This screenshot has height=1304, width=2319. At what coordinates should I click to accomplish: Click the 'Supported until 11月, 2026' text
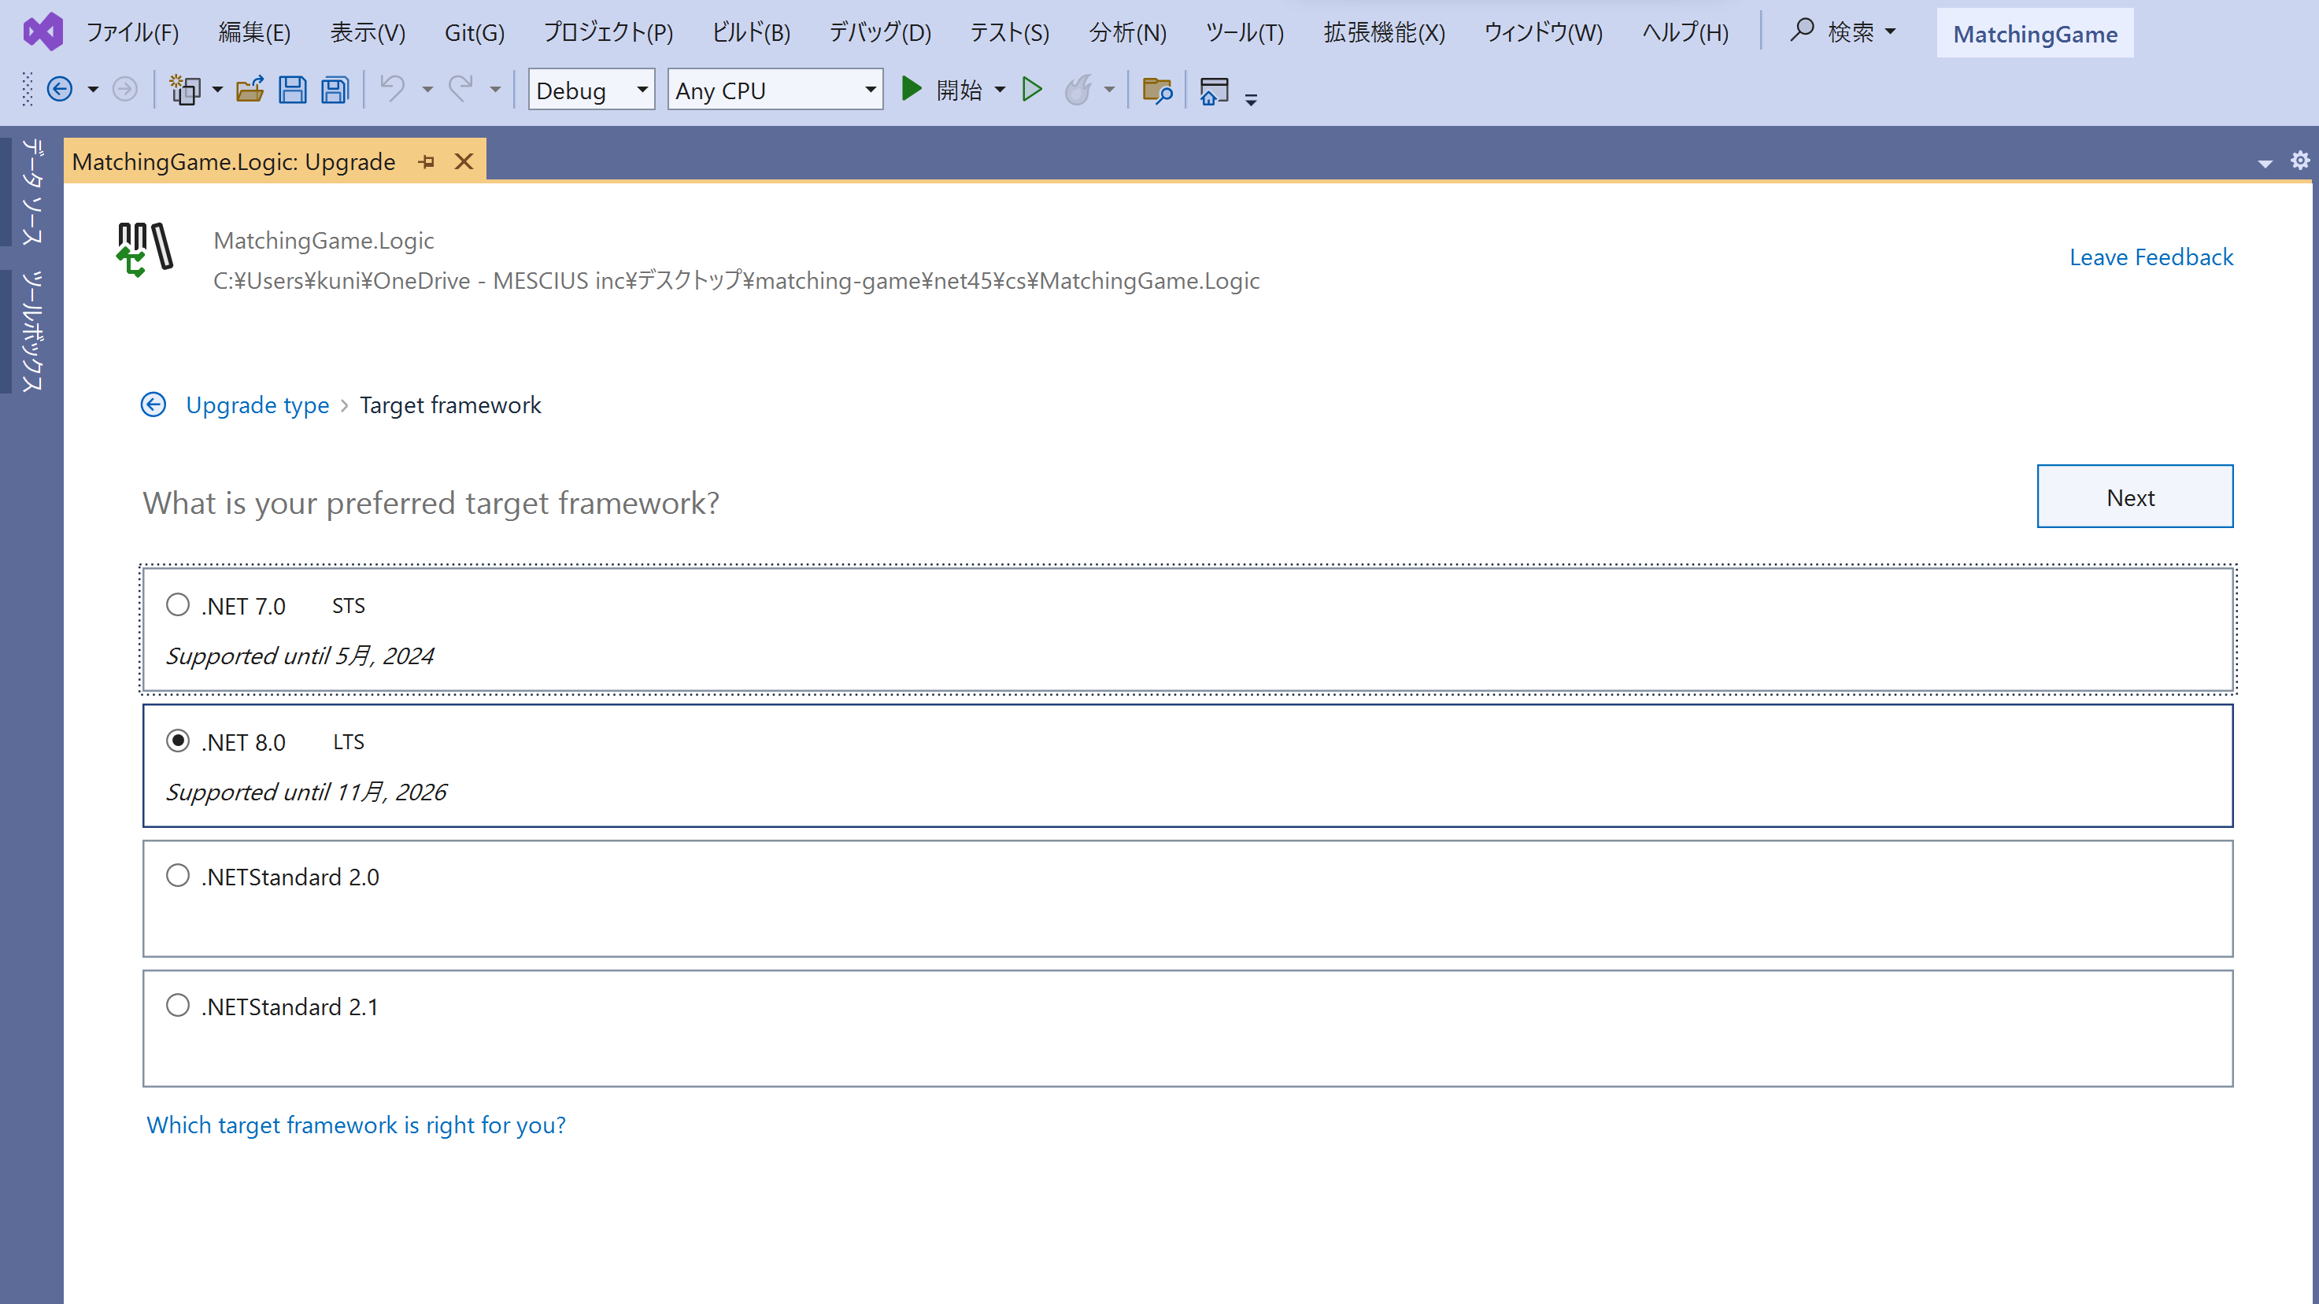[306, 792]
